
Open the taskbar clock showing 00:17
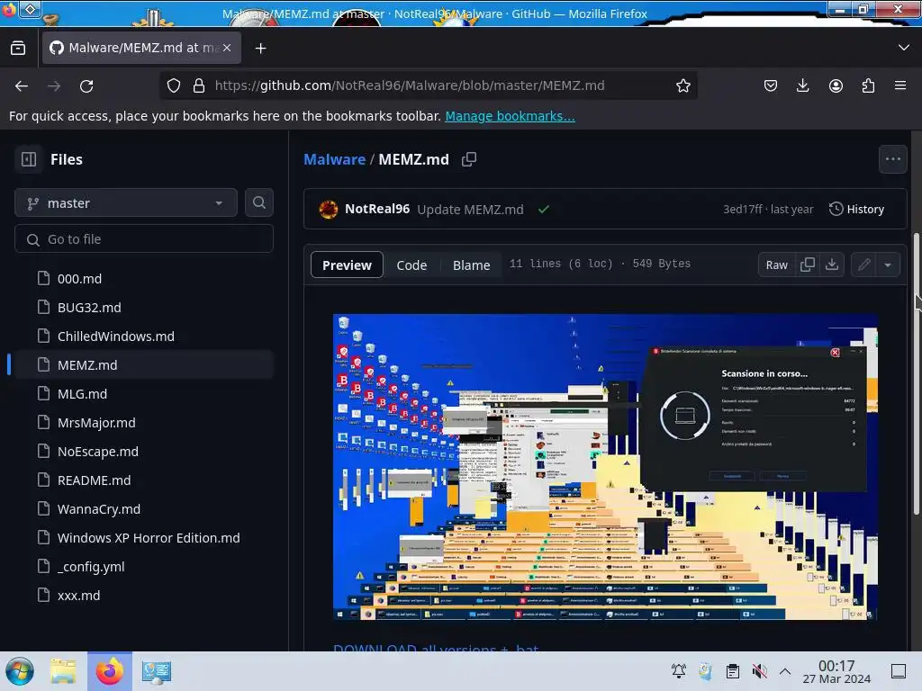coord(836,671)
